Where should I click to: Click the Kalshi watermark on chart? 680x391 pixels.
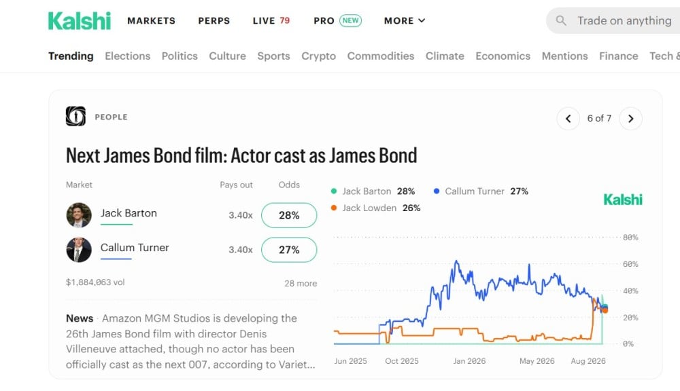tap(623, 200)
